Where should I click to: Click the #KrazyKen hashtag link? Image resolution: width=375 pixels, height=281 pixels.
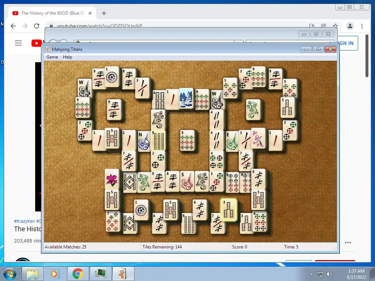(x=25, y=221)
